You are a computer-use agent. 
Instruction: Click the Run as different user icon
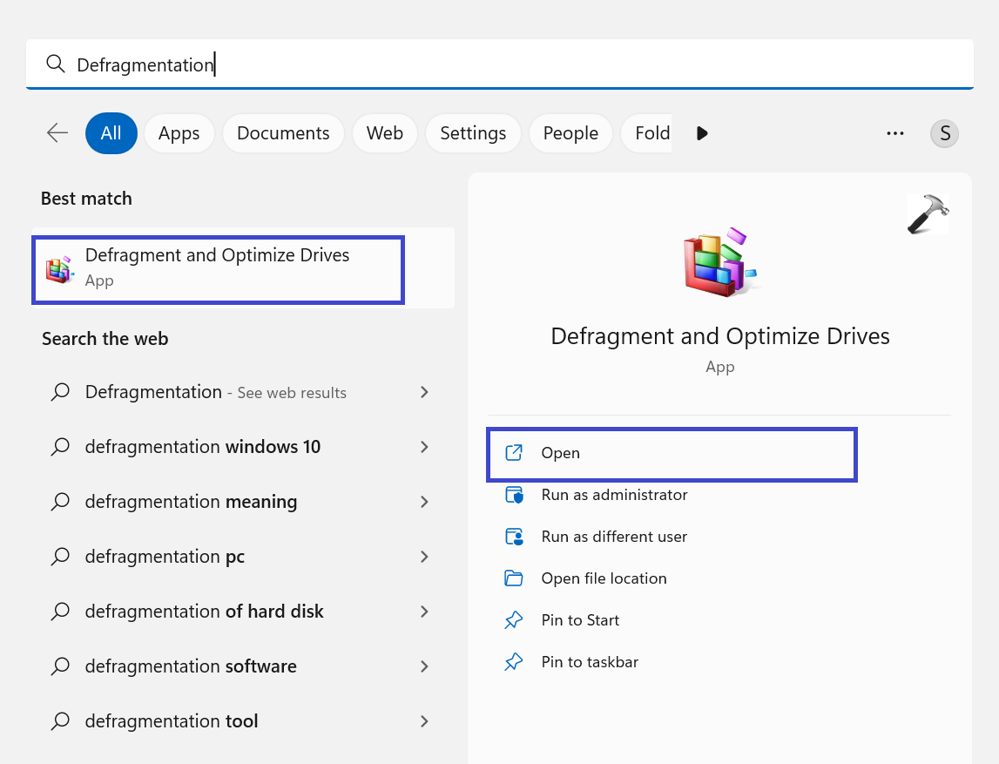(514, 537)
